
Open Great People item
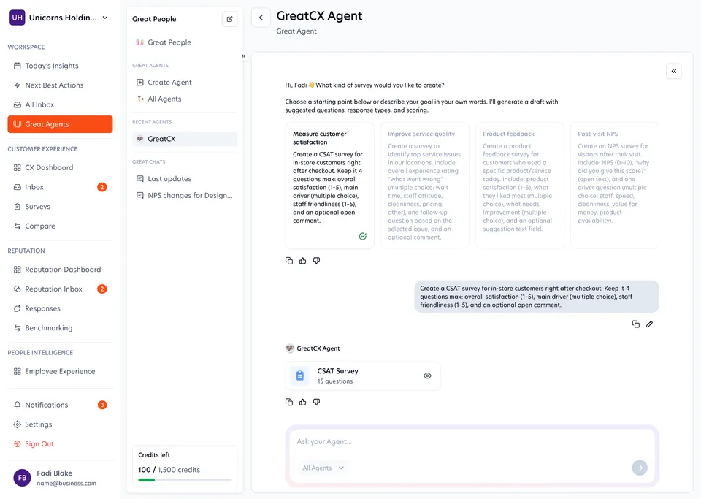coord(185,42)
